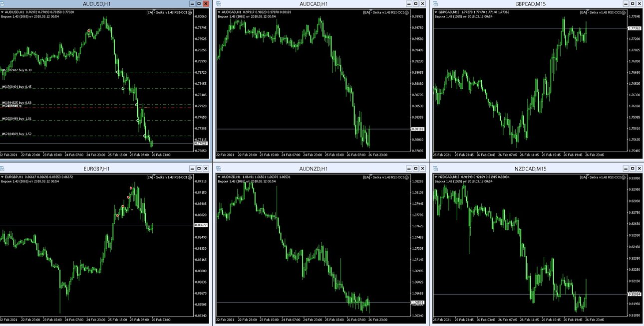Click the red trade marker near AUDUSD chart peak
Viewport: 644px width, 326px height.
(x=89, y=31)
